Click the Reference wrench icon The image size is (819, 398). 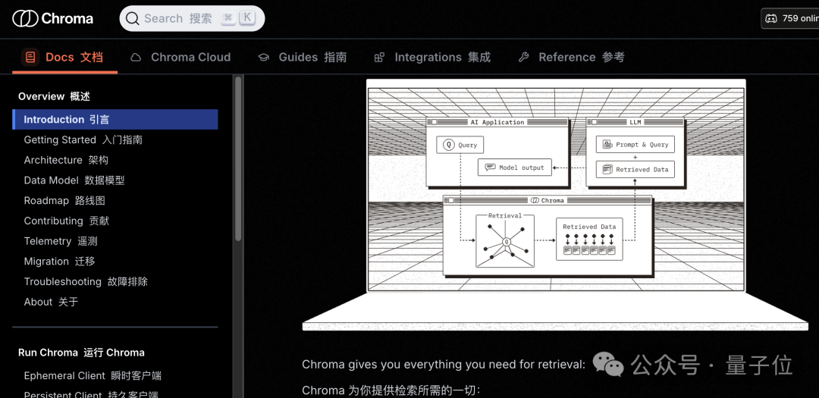(523, 58)
